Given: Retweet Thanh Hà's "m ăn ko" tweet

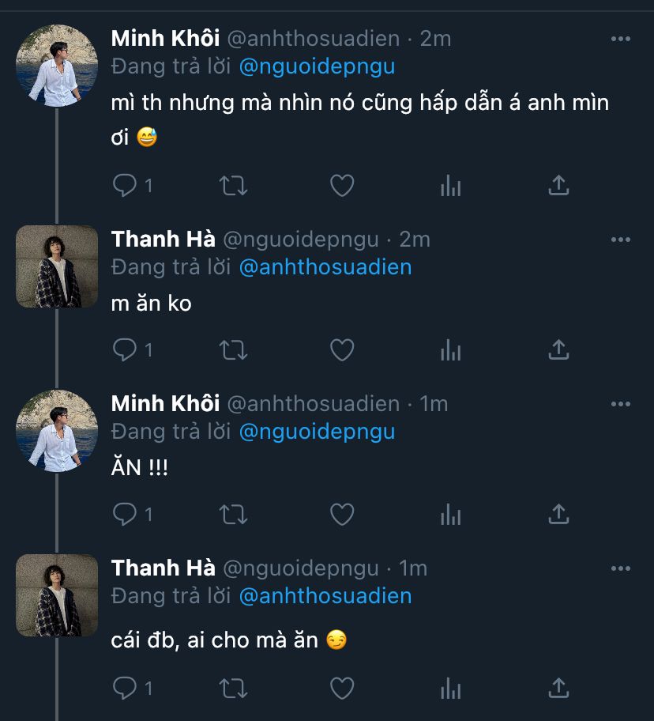Looking at the screenshot, I should [233, 349].
